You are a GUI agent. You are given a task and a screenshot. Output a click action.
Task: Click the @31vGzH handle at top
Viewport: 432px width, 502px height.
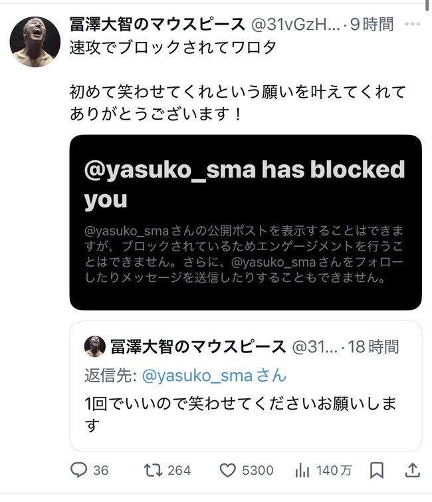295,25
